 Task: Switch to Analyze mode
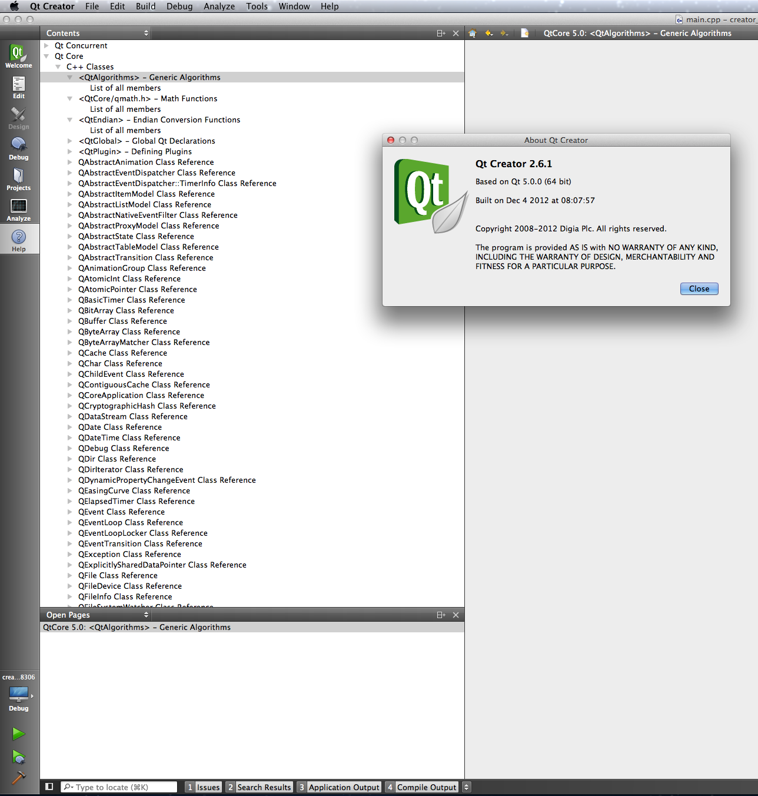[19, 210]
